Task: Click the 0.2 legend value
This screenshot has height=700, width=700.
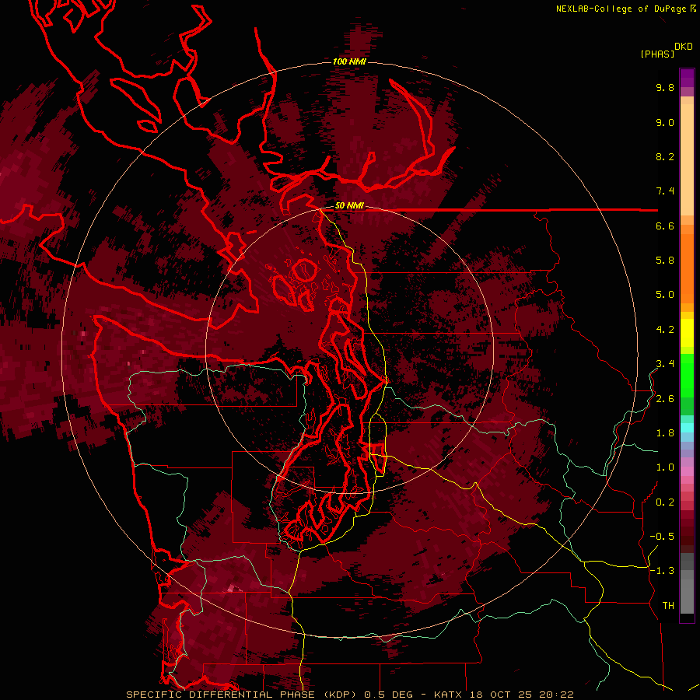Action: click(x=665, y=502)
